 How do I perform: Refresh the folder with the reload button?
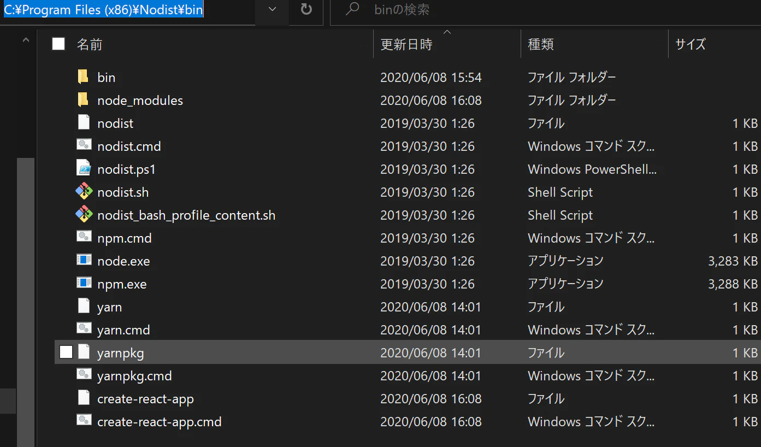click(306, 9)
